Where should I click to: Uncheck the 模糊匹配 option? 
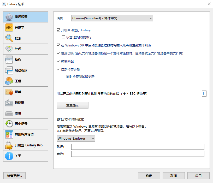pyautogui.click(x=58, y=62)
